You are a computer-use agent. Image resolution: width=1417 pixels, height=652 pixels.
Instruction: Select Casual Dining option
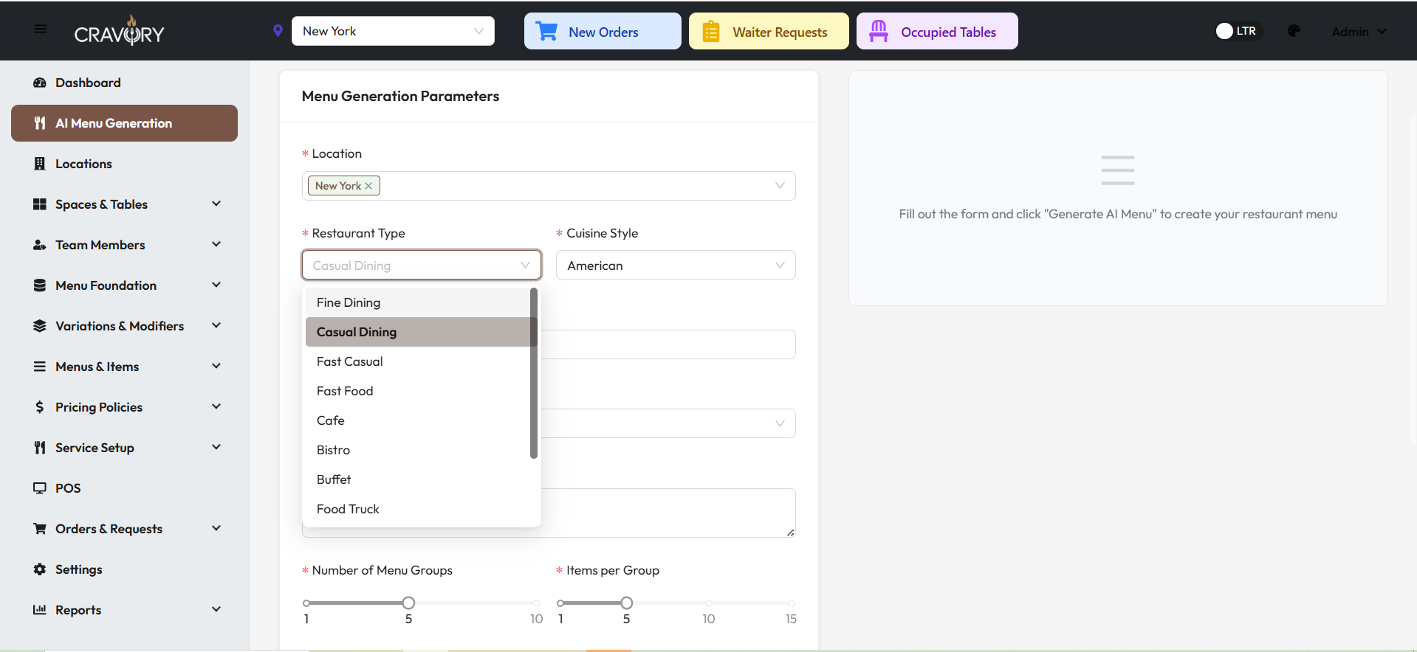(x=418, y=332)
